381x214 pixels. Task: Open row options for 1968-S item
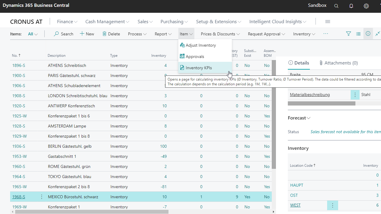[x=42, y=197]
